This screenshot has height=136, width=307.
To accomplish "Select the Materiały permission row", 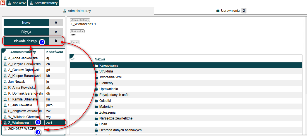I will point(186,107).
